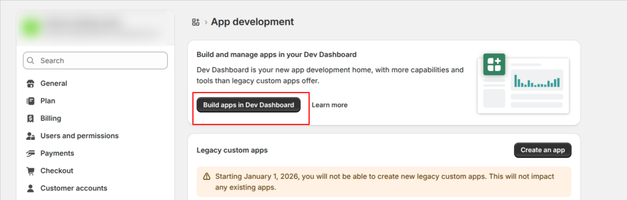
Task: Click the Payments hand icon in sidebar
Action: click(x=30, y=153)
